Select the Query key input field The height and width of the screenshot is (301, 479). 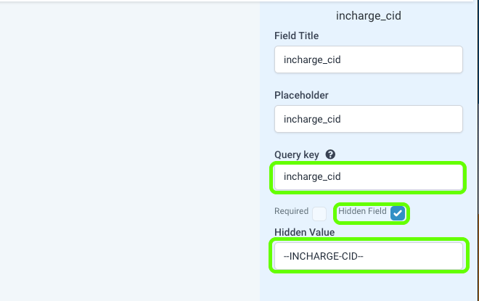369,177
